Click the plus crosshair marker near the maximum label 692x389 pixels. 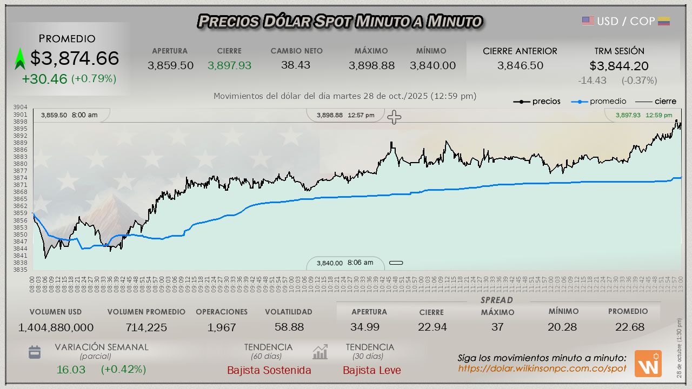[394, 117]
